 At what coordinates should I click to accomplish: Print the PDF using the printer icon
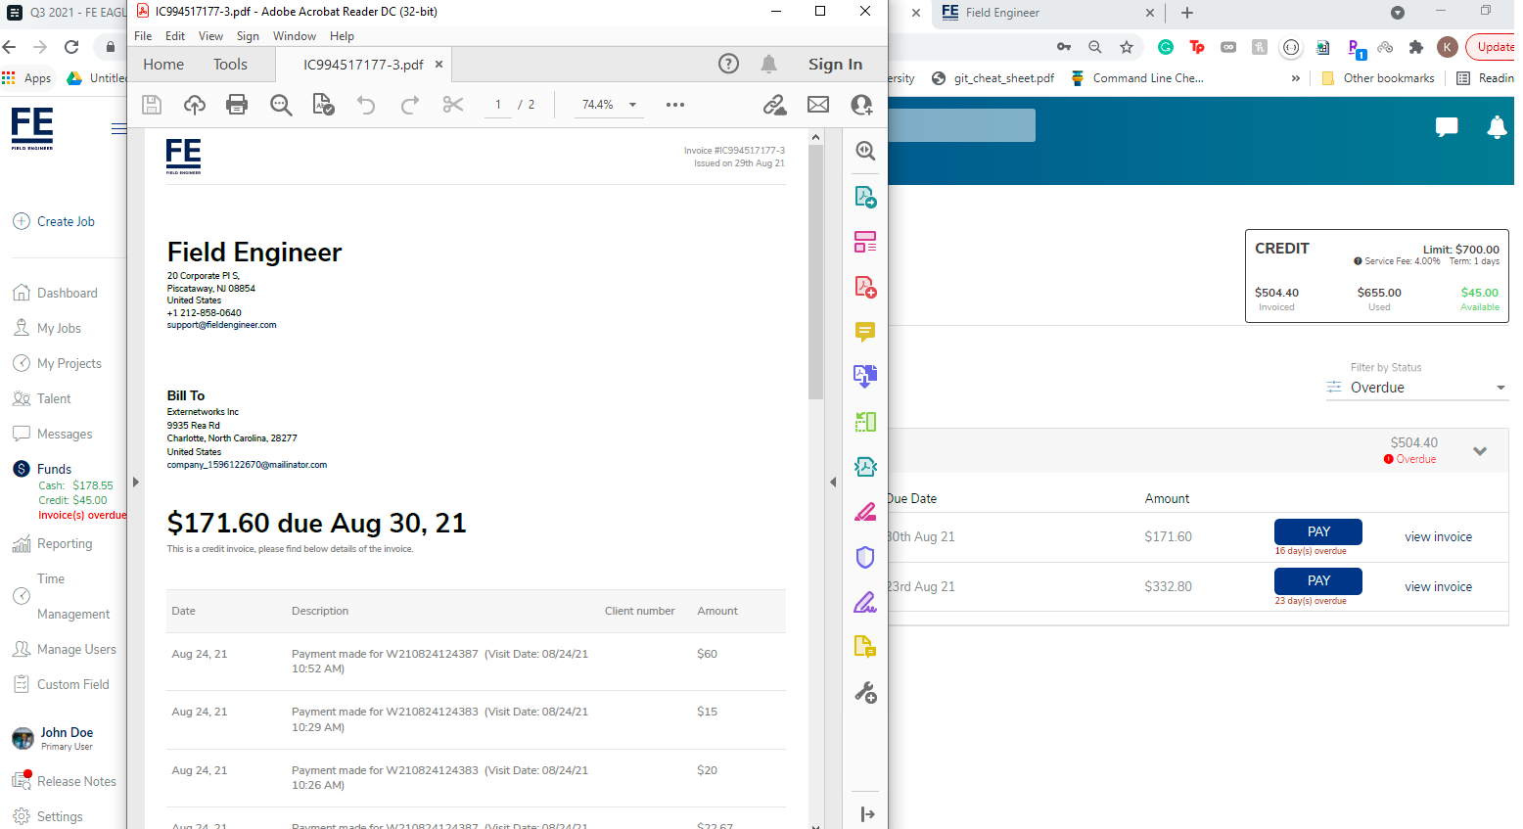click(237, 105)
